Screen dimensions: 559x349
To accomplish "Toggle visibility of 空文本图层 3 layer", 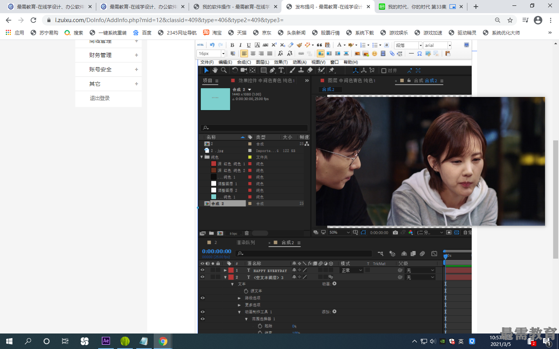I will (202, 277).
